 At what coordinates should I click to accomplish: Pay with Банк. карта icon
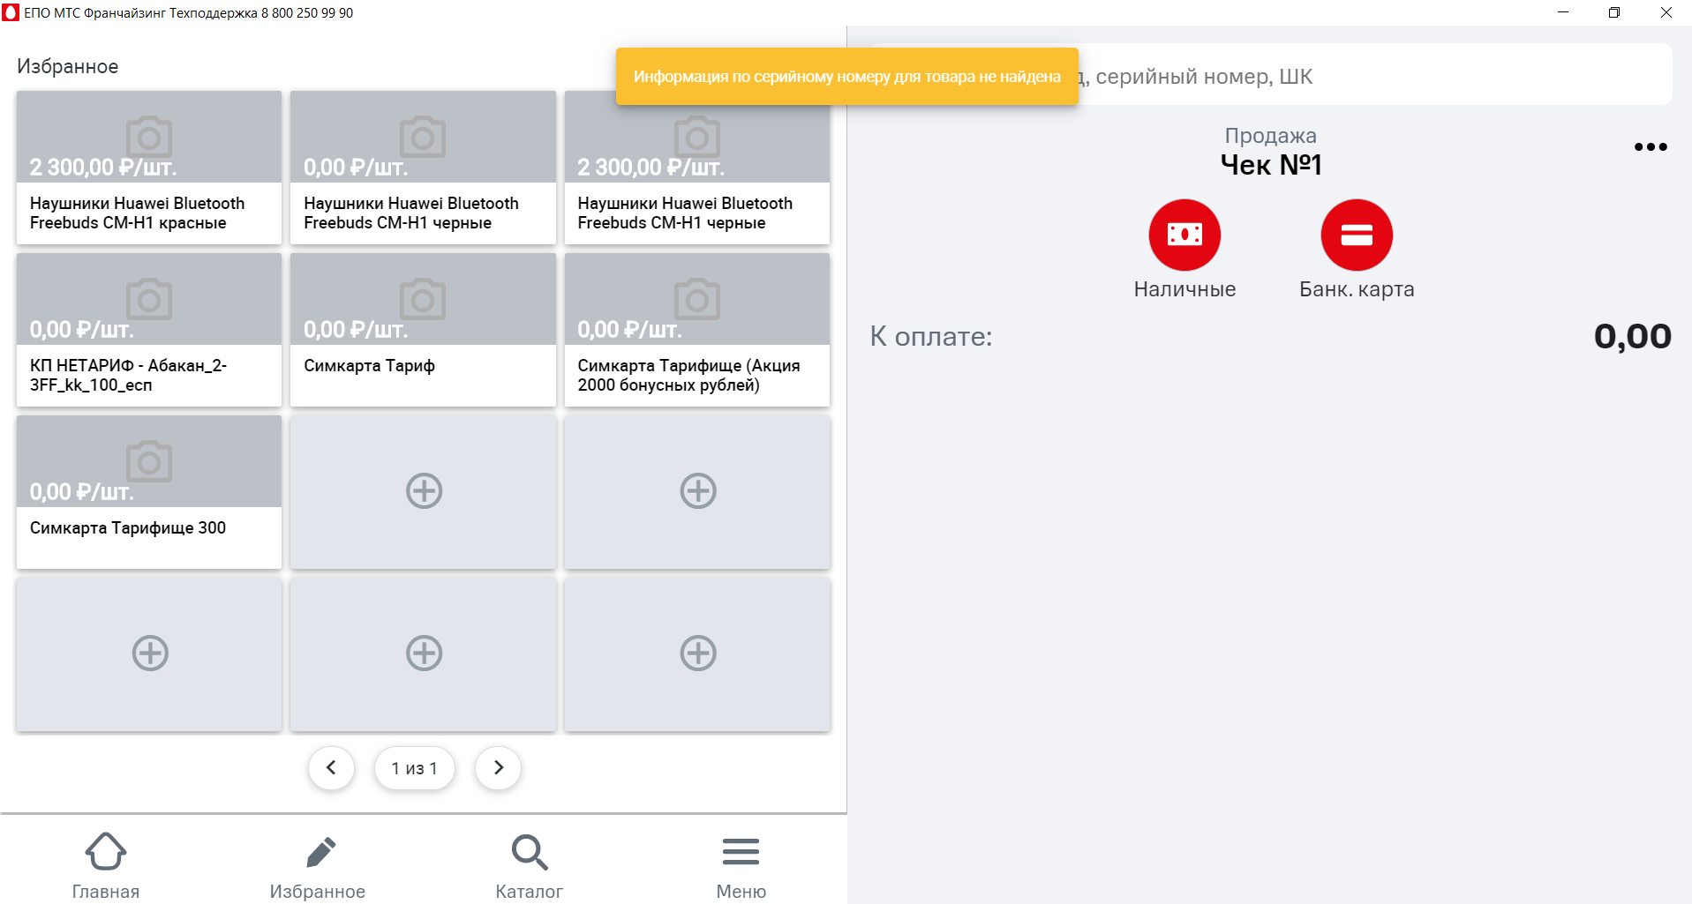point(1357,235)
